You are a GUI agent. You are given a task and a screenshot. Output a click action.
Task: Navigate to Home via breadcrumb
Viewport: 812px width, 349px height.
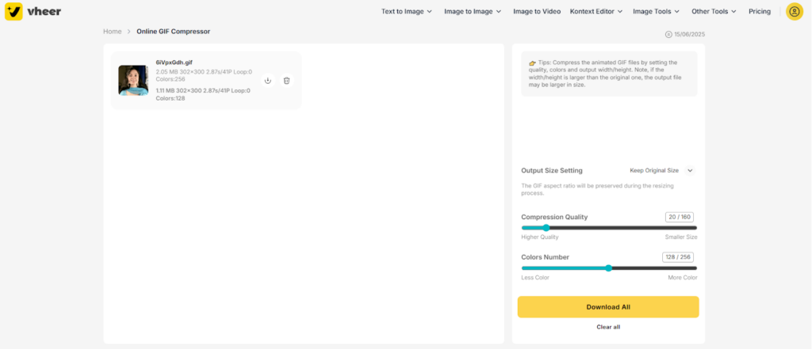113,32
